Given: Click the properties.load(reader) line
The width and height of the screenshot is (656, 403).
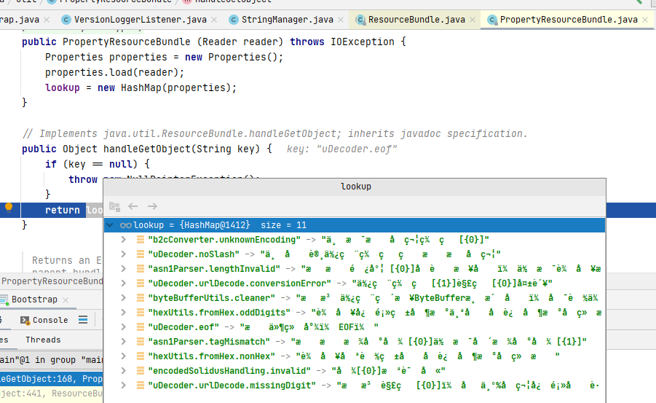Looking at the screenshot, I should point(114,72).
